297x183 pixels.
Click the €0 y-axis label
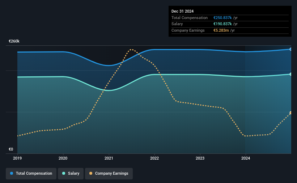click(x=11, y=149)
